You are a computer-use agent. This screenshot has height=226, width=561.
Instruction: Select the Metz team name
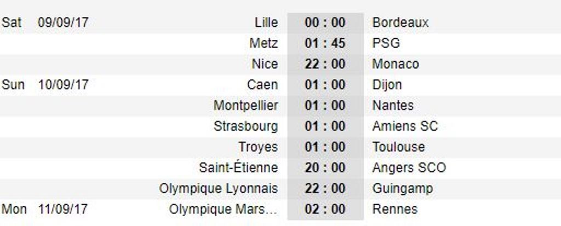click(x=264, y=43)
